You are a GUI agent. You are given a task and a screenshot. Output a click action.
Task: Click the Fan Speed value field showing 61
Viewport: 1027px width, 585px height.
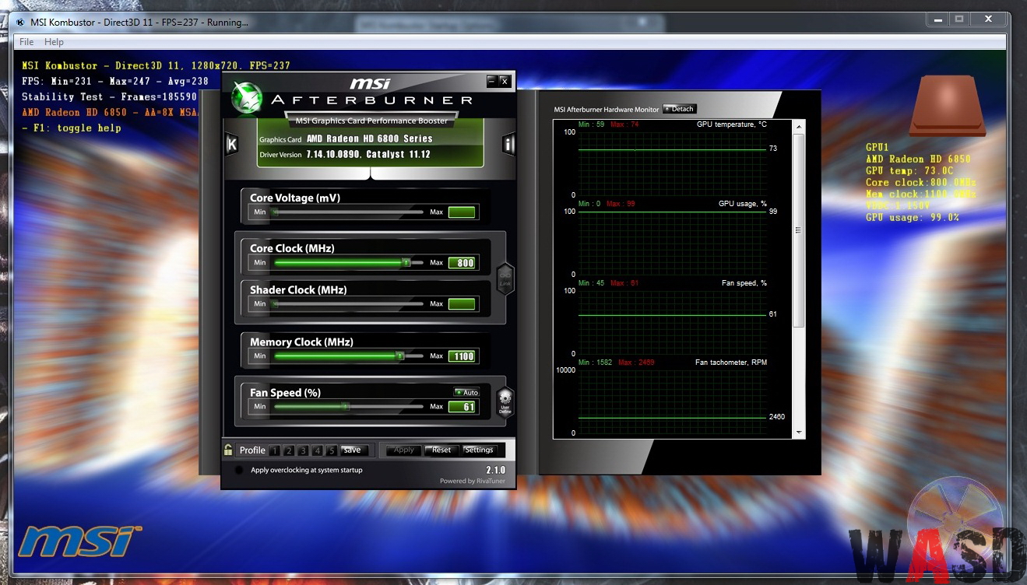pyautogui.click(x=462, y=407)
